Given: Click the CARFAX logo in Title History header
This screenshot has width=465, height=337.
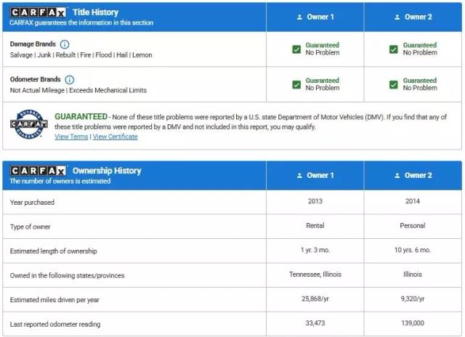Looking at the screenshot, I should [38, 12].
